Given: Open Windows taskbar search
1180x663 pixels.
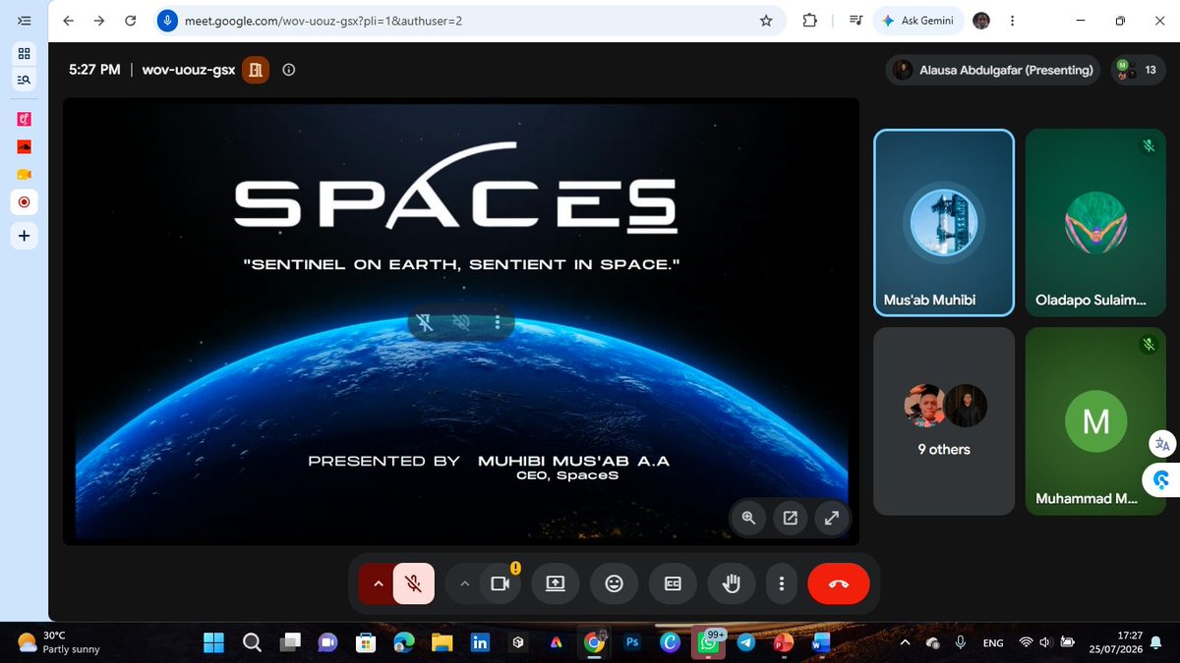Looking at the screenshot, I should [251, 642].
